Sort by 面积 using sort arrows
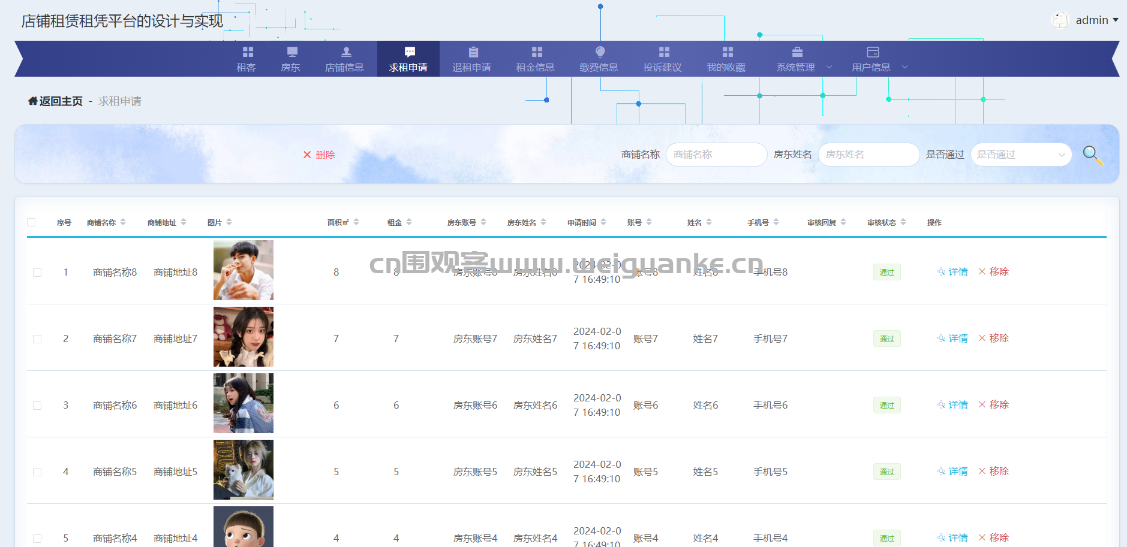The height and width of the screenshot is (547, 1127). click(x=356, y=222)
